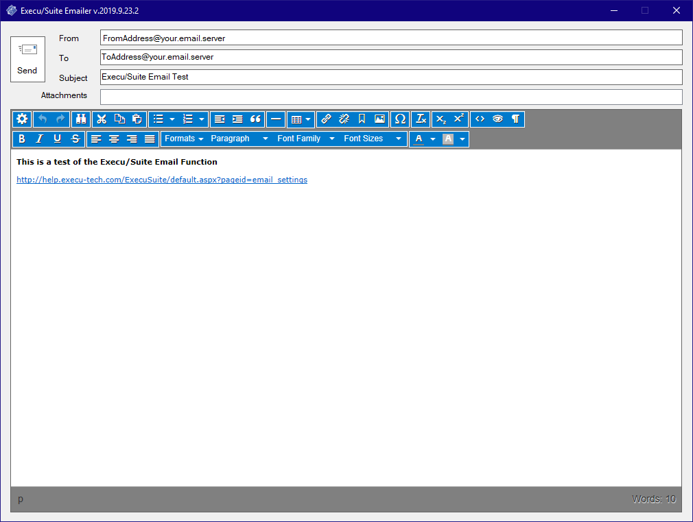The width and height of the screenshot is (693, 522).
Task: Expand the text color picker arrow
Action: [433, 139]
